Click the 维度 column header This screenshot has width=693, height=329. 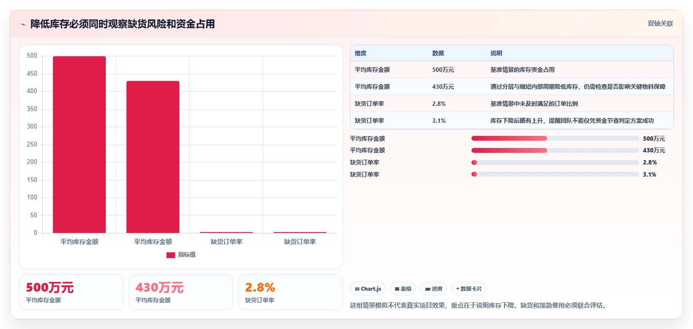click(x=361, y=53)
